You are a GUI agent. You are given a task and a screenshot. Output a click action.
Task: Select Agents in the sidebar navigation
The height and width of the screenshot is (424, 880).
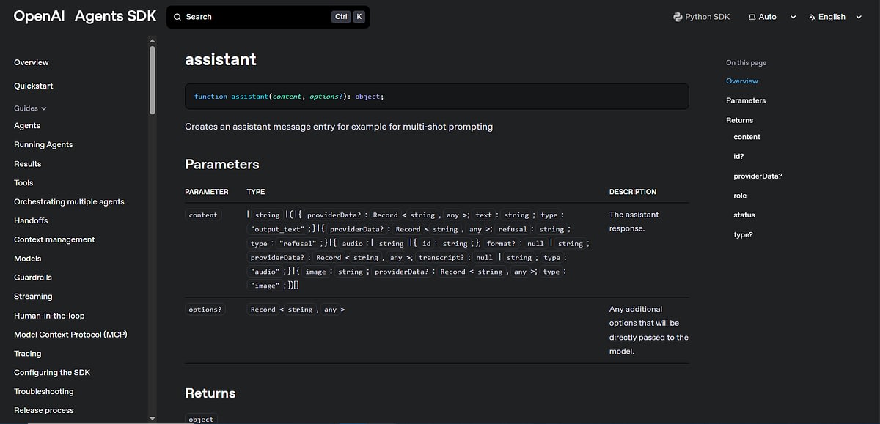(x=26, y=125)
